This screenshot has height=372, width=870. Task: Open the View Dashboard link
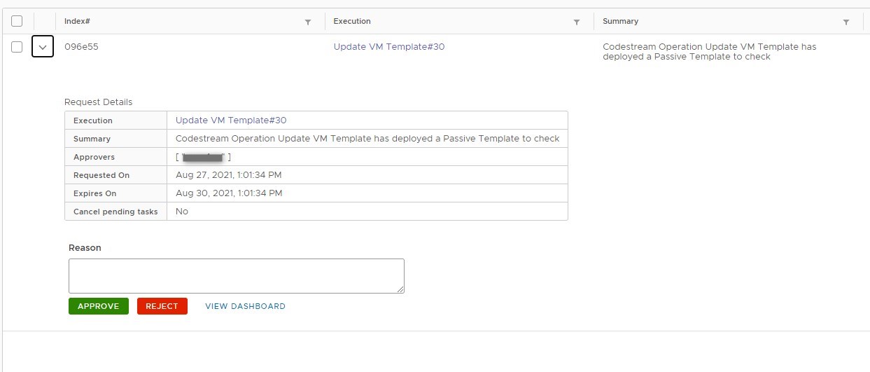point(245,306)
